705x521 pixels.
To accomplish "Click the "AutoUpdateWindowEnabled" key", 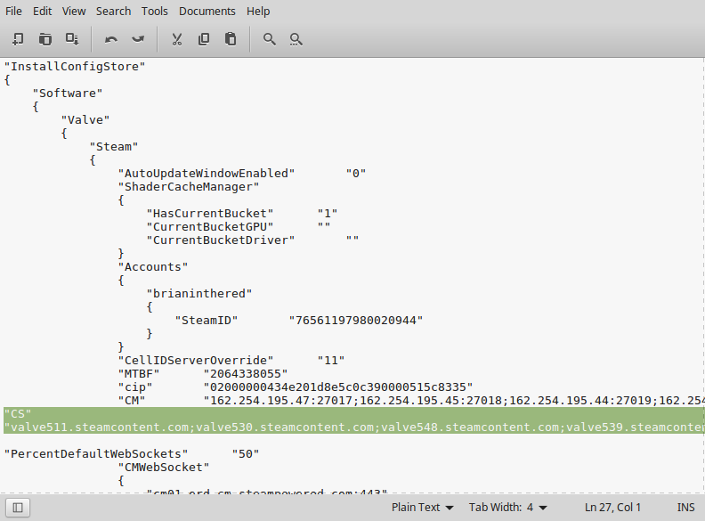I will 207,173.
